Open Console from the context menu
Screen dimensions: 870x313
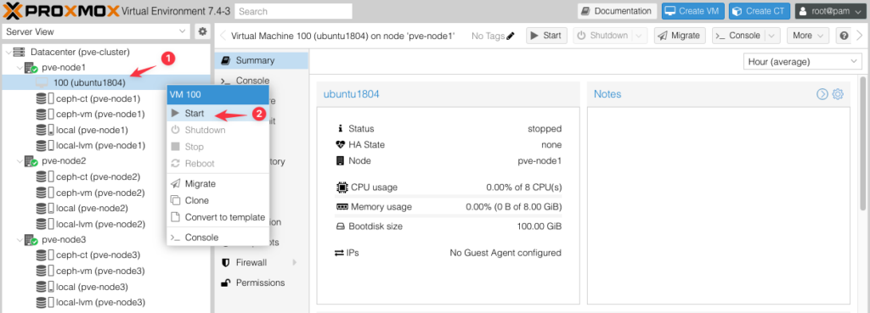[x=218, y=238]
